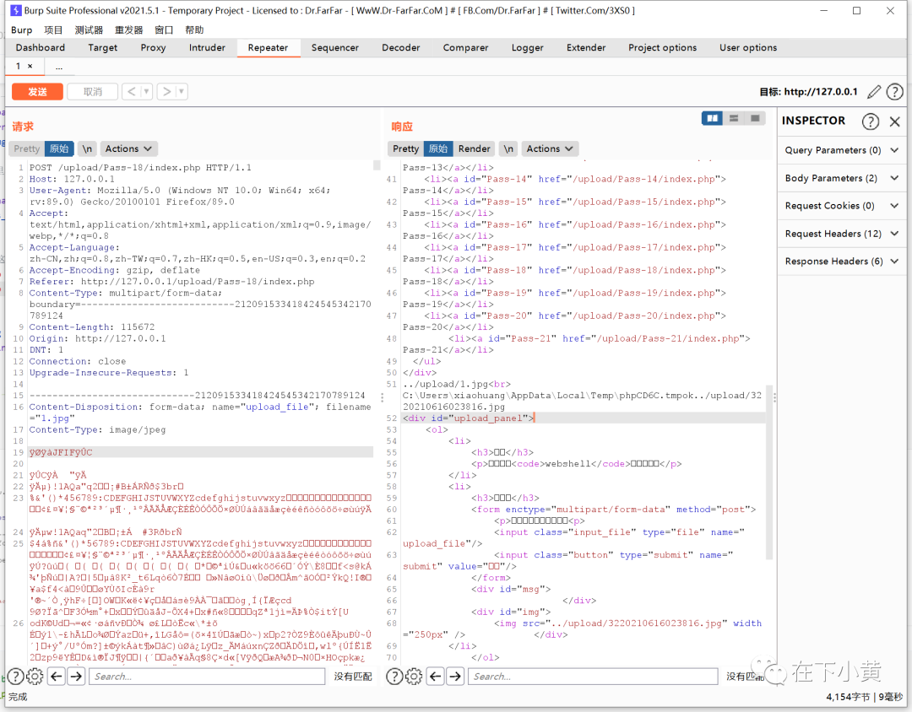This screenshot has height=712, width=912.
Task: Close the Inspector panel
Action: pyautogui.click(x=895, y=121)
